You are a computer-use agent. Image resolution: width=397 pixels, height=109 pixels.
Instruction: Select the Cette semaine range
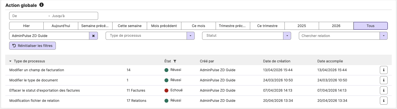(130, 26)
